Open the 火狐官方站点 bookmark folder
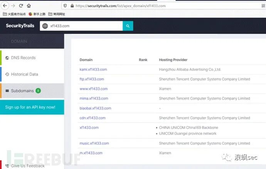The image size is (266, 169). (14, 14)
